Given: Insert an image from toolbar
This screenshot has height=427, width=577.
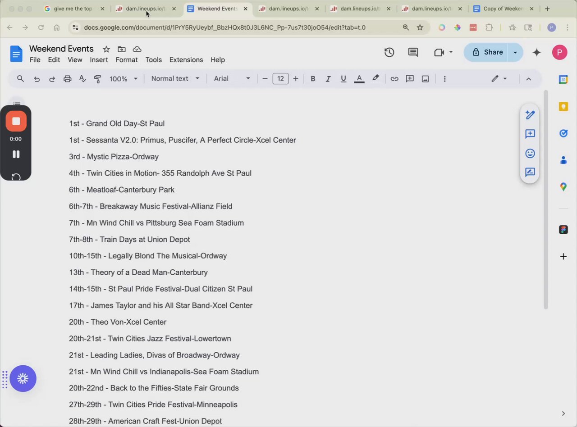Looking at the screenshot, I should (x=425, y=79).
